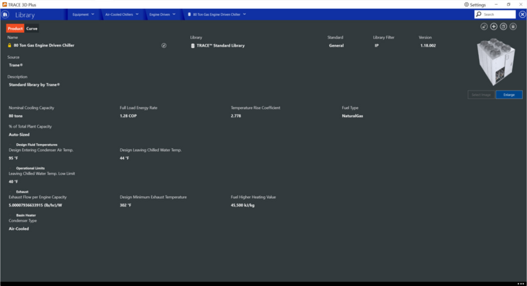This screenshot has width=527, height=286.
Task: Click the 40 °F low limit value
Action: [14, 182]
